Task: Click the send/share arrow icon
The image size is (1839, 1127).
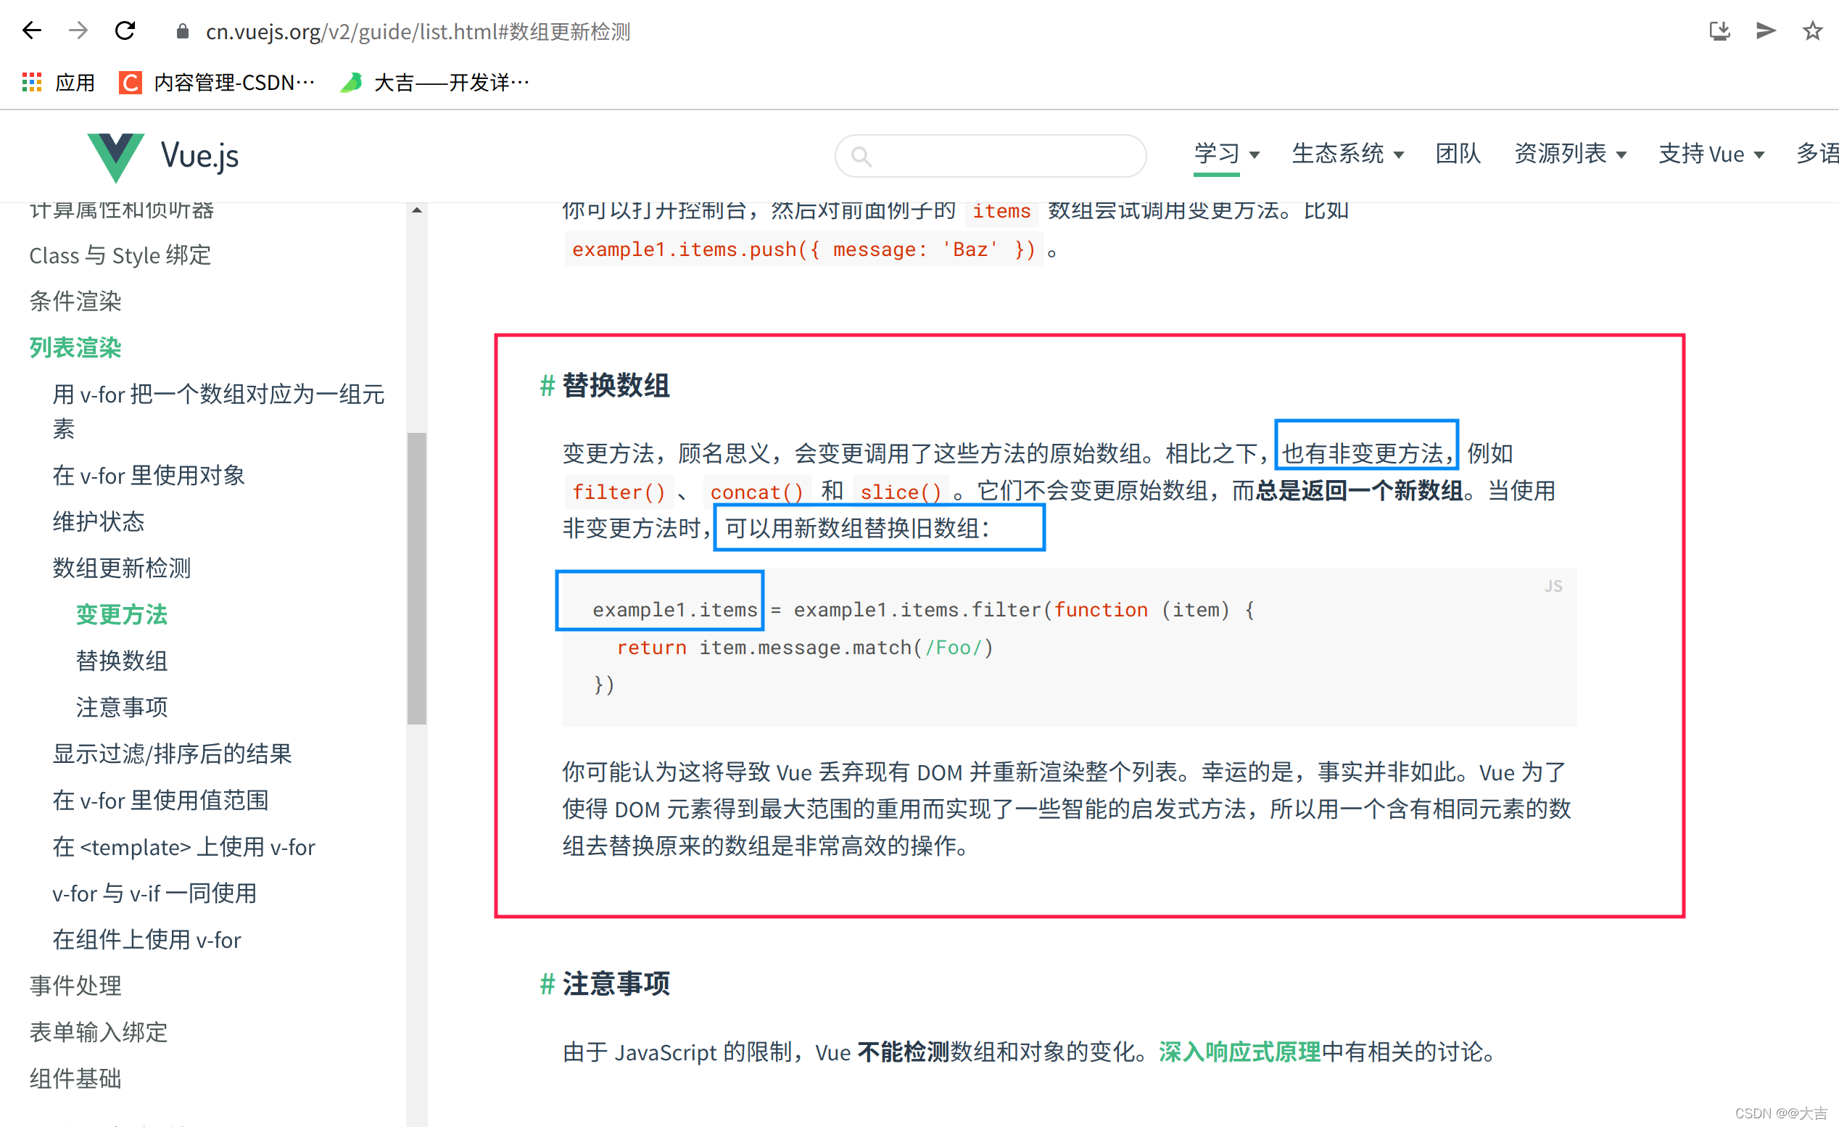Action: pyautogui.click(x=1765, y=30)
